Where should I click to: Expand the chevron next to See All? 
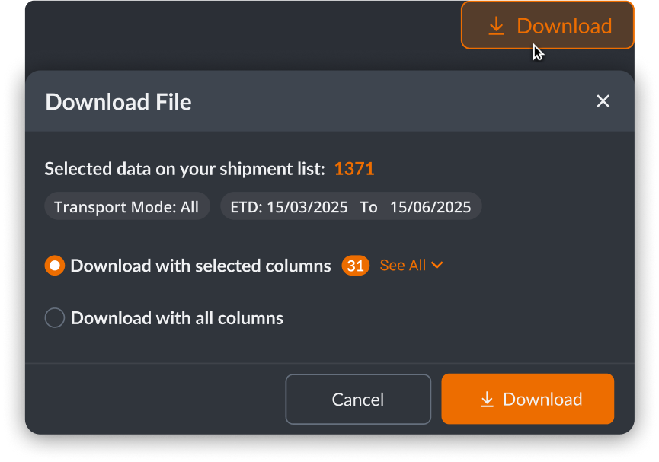(437, 265)
